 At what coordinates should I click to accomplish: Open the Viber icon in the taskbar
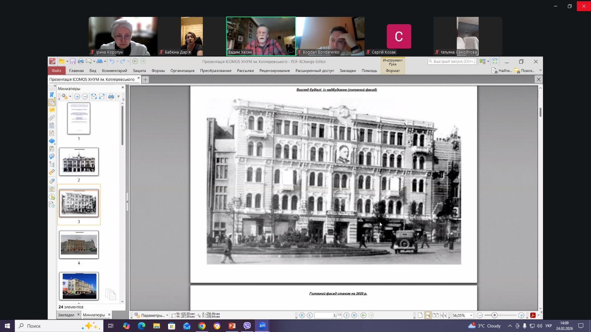[247, 326]
